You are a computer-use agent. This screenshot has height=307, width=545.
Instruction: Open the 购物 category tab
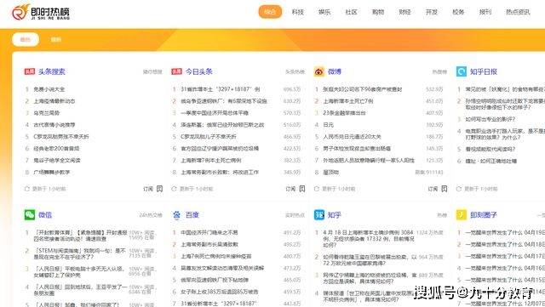coord(378,12)
